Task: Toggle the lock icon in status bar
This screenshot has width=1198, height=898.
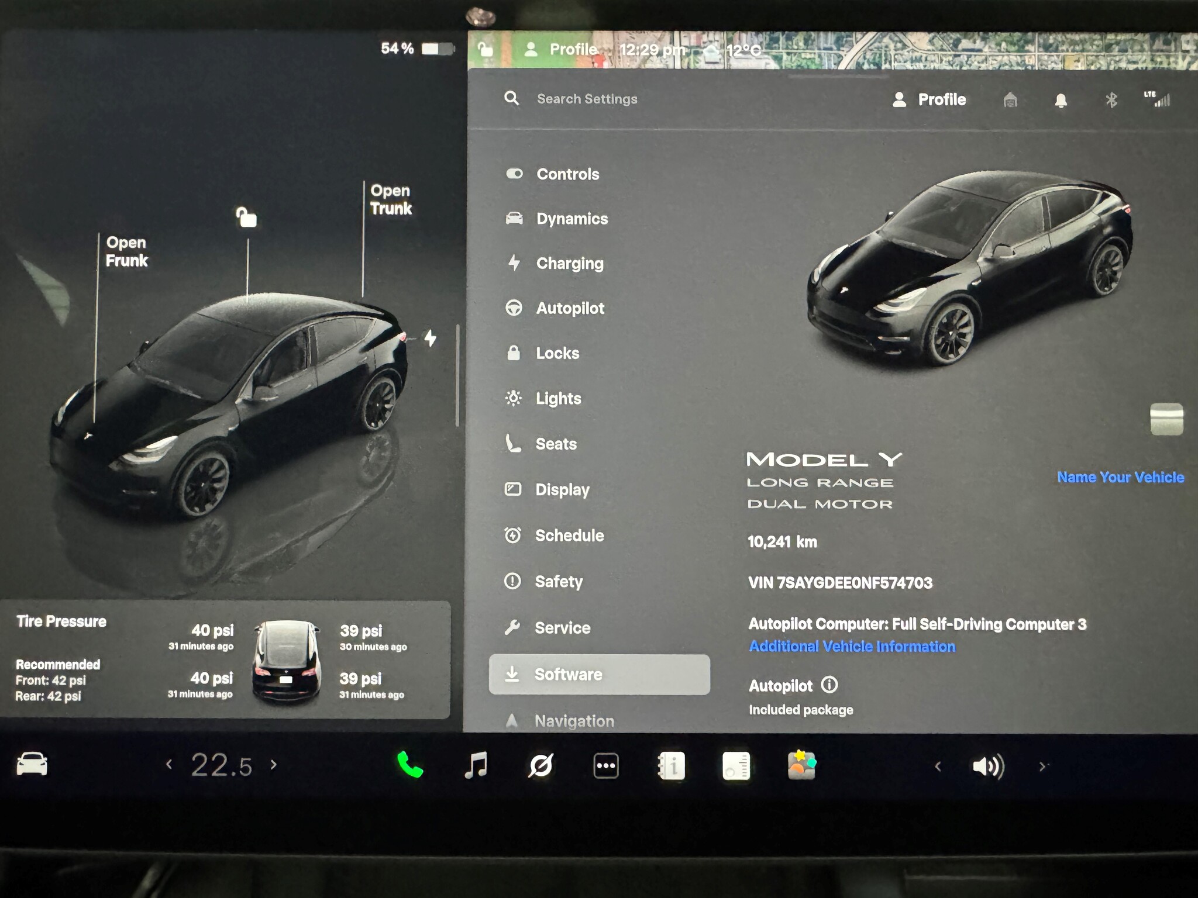Action: 485,49
